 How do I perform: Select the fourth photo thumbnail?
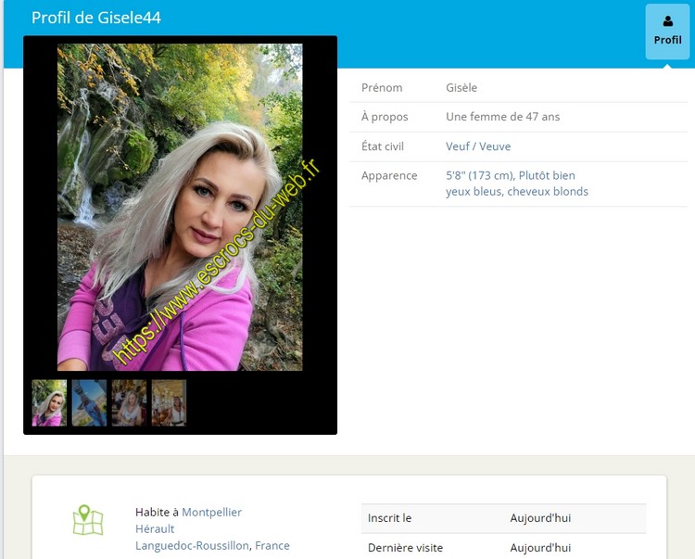pos(169,402)
